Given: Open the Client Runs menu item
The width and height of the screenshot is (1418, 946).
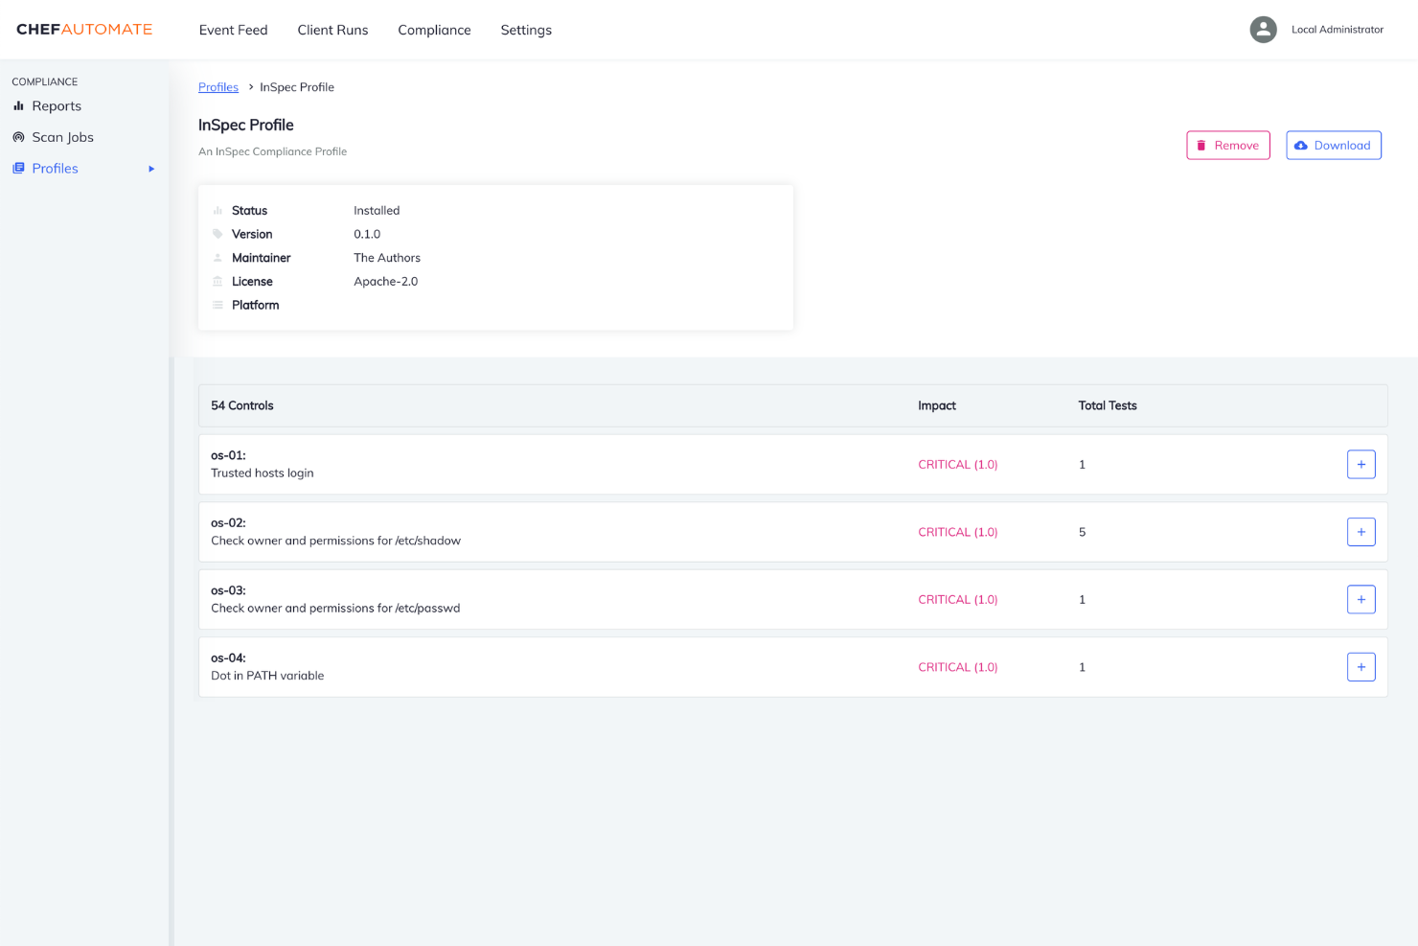Looking at the screenshot, I should 332,30.
